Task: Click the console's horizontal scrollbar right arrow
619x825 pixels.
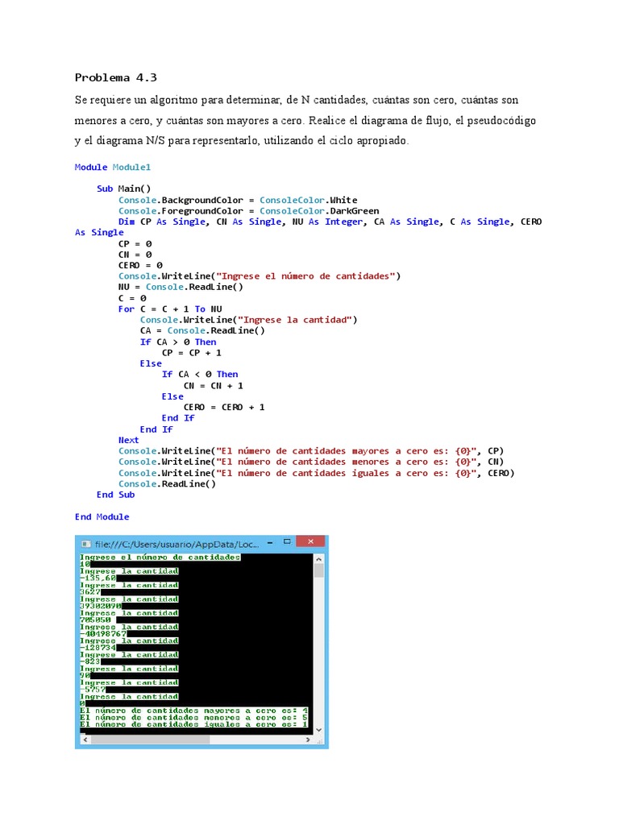Action: [x=308, y=740]
